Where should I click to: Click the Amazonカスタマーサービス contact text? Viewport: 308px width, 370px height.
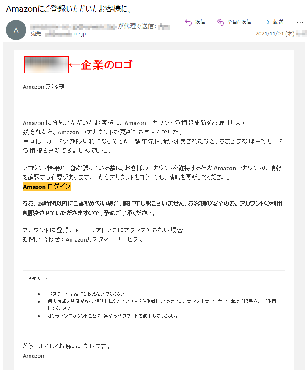[102, 239]
